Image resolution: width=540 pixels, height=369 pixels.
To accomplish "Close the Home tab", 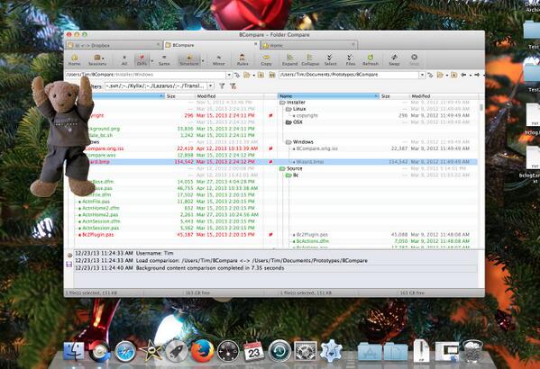I will pyautogui.click(x=353, y=44).
